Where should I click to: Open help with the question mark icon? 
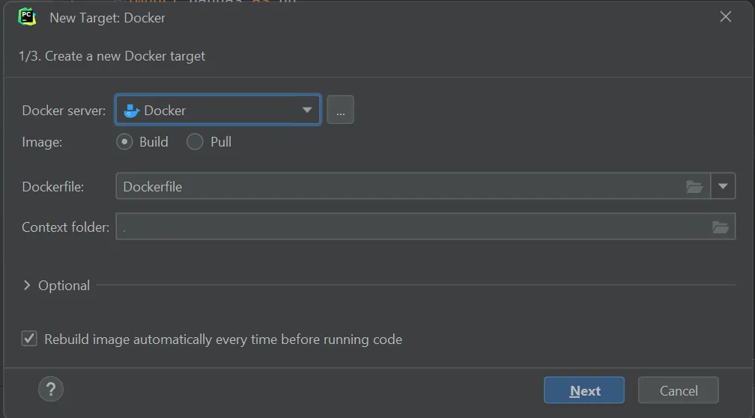coord(51,389)
